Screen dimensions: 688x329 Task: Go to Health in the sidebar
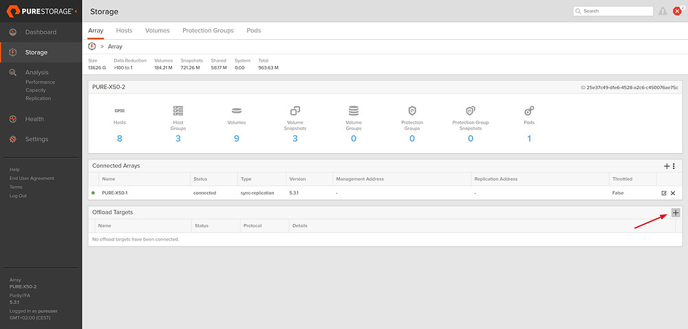click(x=34, y=119)
